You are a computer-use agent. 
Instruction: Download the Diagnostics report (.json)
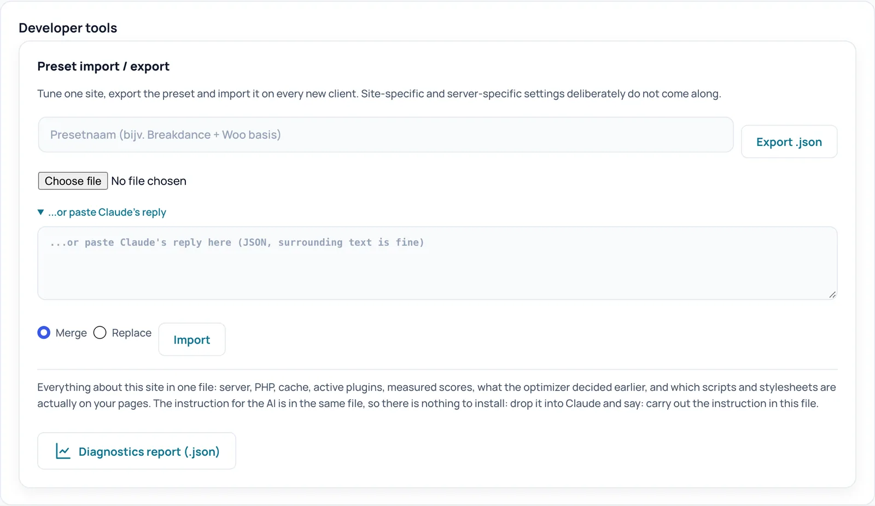point(137,451)
